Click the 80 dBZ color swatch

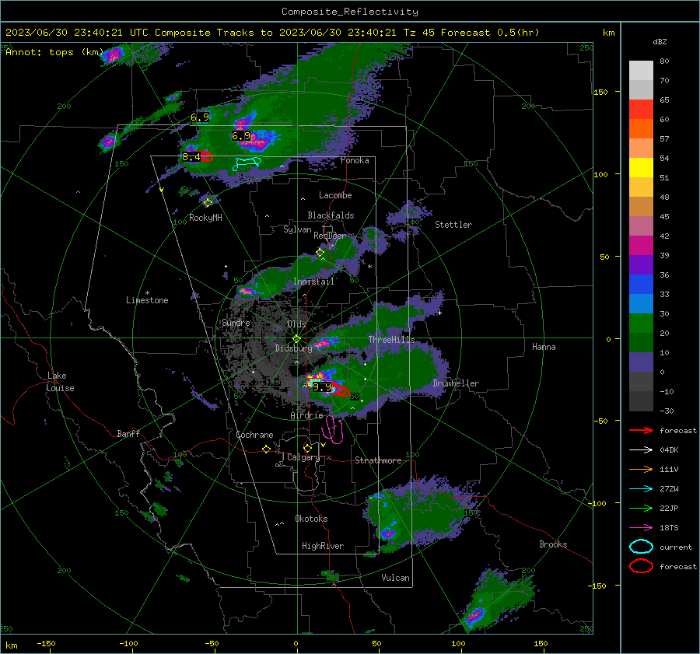(x=641, y=71)
